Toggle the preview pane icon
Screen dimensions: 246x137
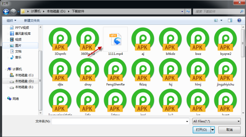(x=230, y=20)
